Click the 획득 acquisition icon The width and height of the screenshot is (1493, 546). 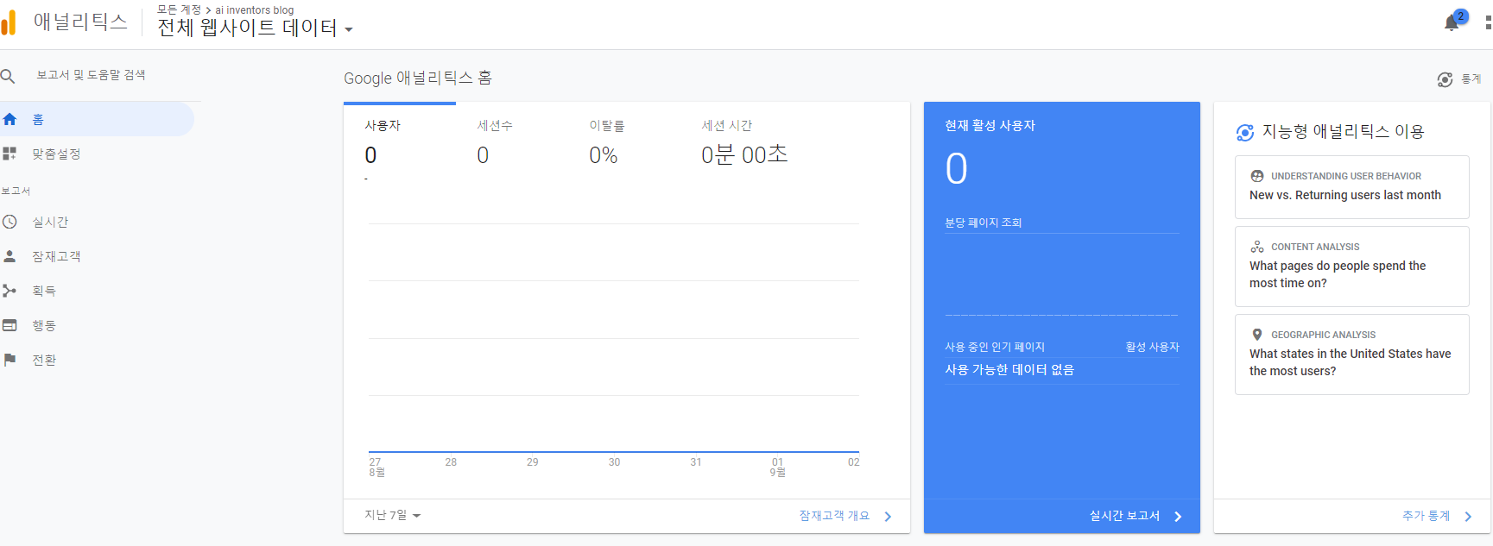(9, 291)
